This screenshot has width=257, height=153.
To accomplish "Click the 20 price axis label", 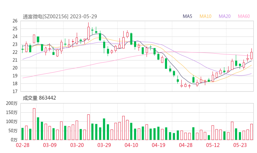I will coord(15,68).
